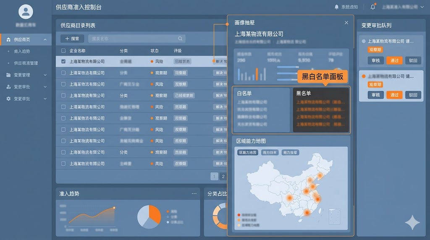The width and height of the screenshot is (430, 240).
Task: Click the red dot in map legend
Action: tap(239, 215)
